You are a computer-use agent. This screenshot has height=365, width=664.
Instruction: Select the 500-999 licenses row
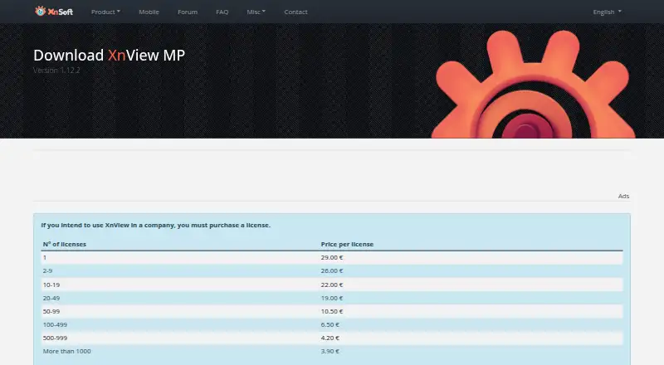(332, 338)
